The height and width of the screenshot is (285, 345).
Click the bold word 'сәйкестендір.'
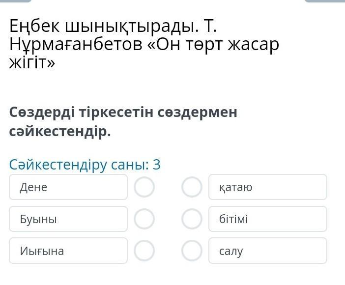60,132
